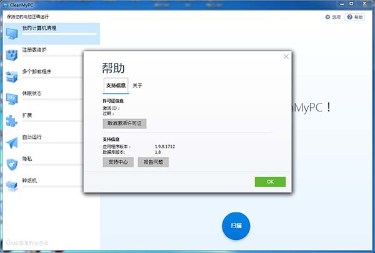Click the 取消激活许可证 button
Viewport: 375px width, 253px height.
(x=124, y=123)
